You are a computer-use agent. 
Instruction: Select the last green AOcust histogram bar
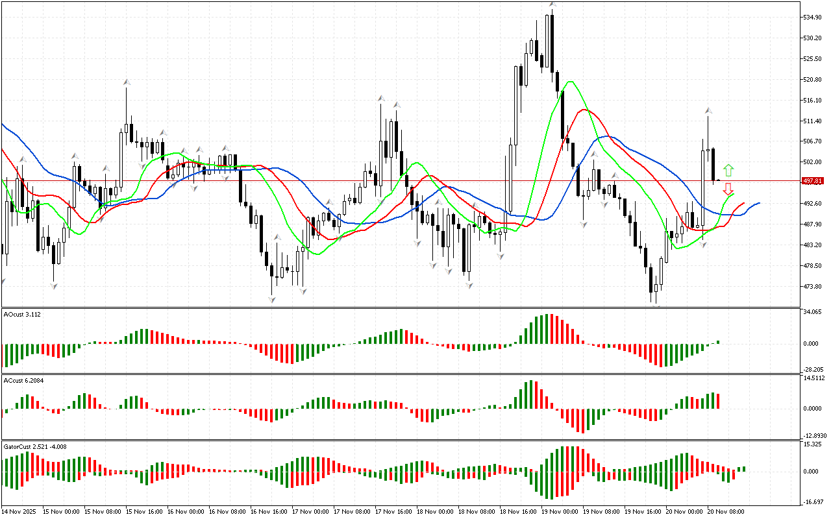[x=719, y=342]
